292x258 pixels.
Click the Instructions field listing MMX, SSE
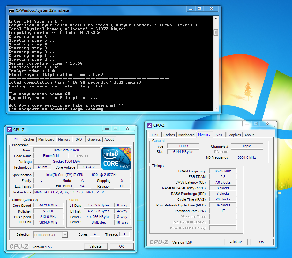pos(82,192)
